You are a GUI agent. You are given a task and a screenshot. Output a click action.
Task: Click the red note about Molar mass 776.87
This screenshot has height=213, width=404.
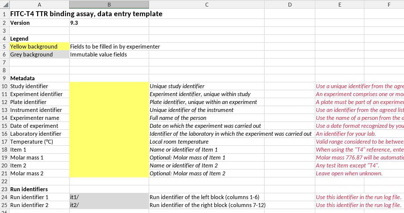(x=360, y=158)
